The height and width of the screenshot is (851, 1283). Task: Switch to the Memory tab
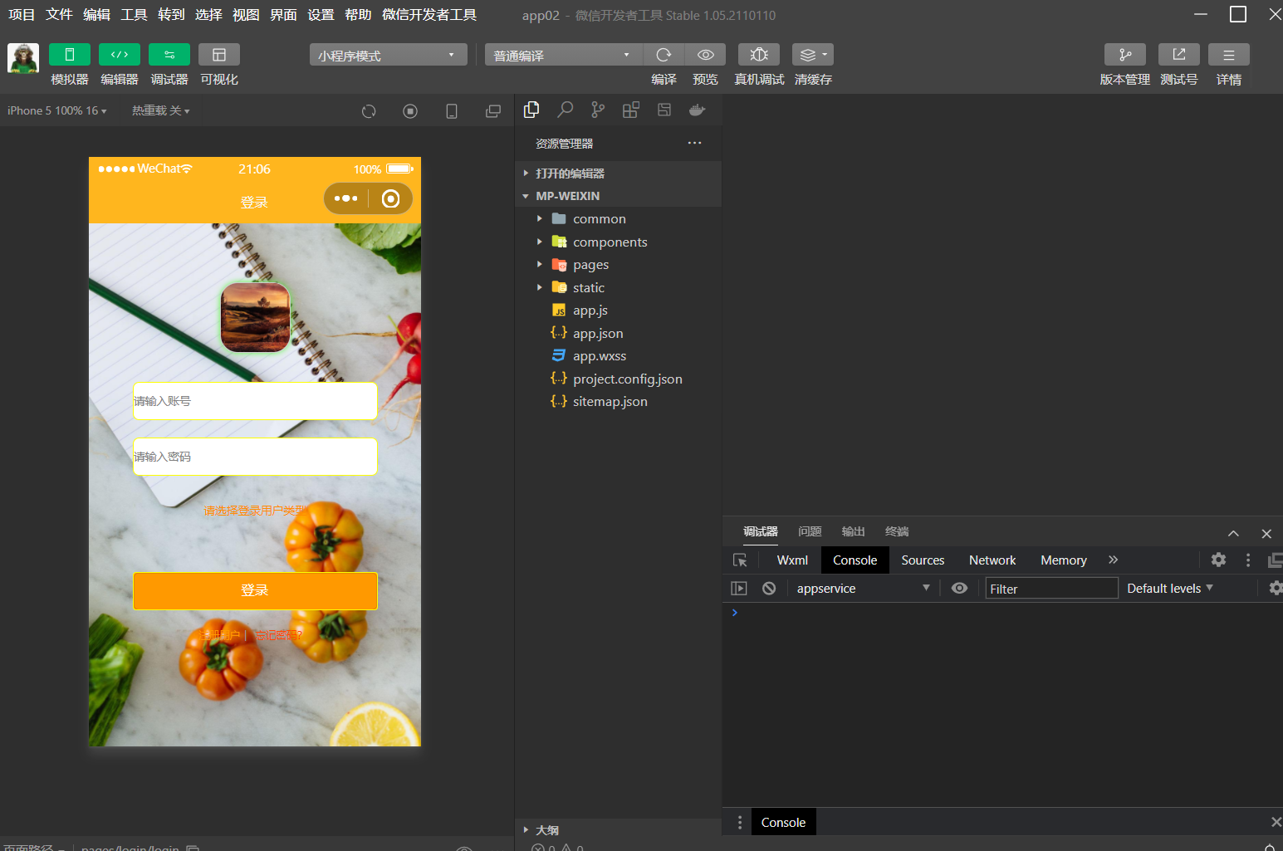1064,560
